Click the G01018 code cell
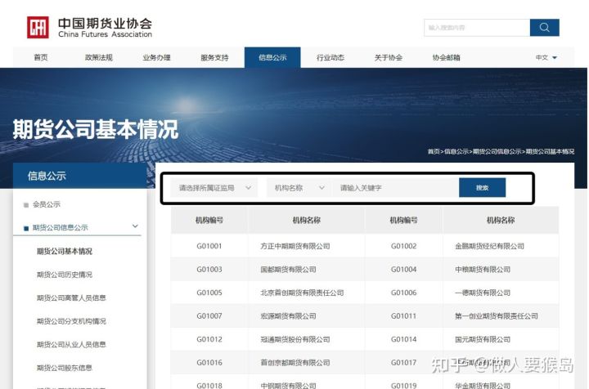 [209, 385]
